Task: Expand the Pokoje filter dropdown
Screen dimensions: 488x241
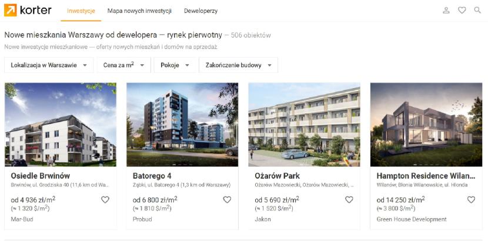Action: pyautogui.click(x=175, y=65)
